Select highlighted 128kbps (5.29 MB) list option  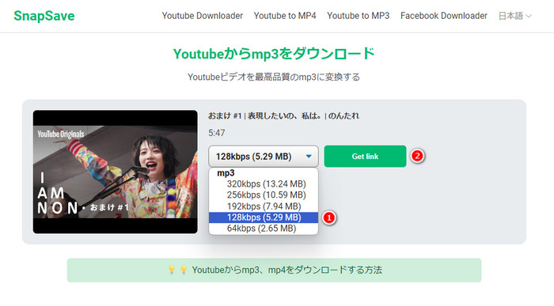[x=264, y=217]
